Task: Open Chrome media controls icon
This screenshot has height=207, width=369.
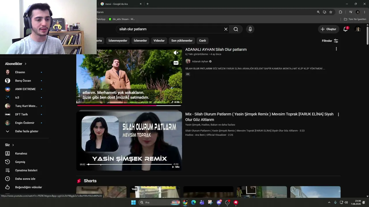Action: (351, 12)
